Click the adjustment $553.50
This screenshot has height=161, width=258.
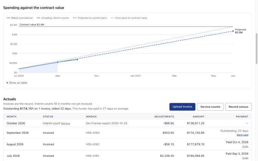[168, 133]
